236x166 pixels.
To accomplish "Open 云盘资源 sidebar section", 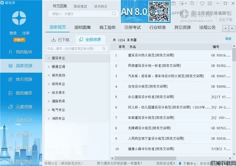I will pos(21,107).
